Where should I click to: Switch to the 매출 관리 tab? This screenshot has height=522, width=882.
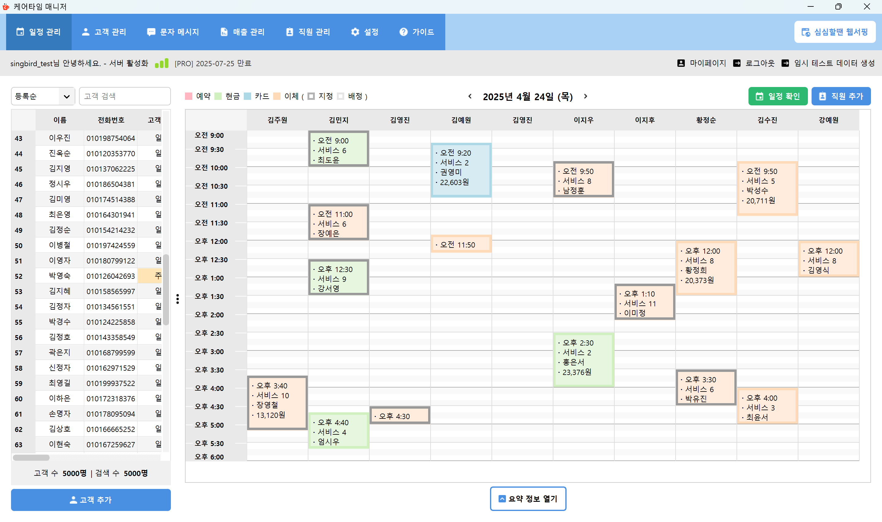click(242, 32)
